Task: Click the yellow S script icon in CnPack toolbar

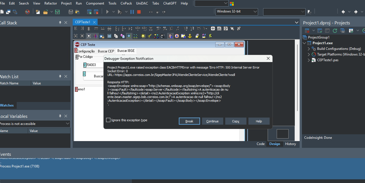Action: (x=210, y=36)
